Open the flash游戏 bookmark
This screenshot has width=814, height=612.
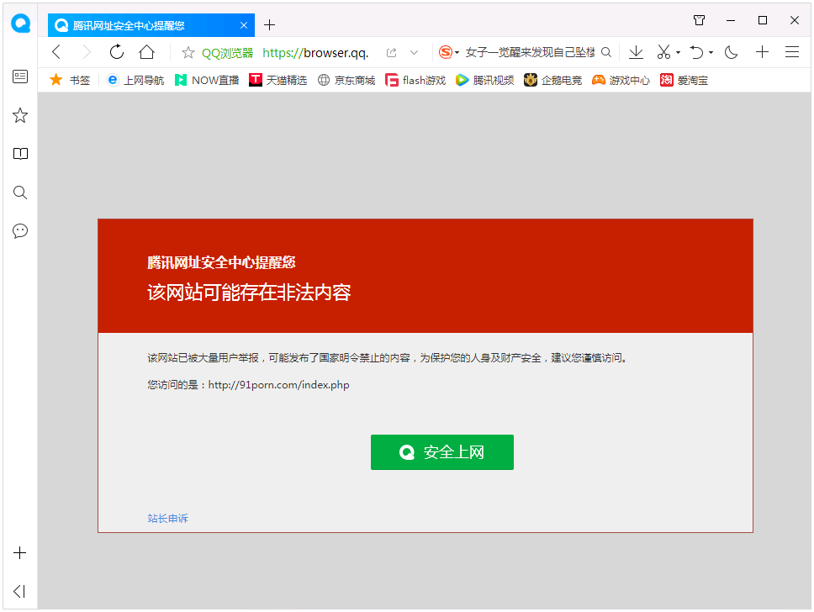pos(415,80)
